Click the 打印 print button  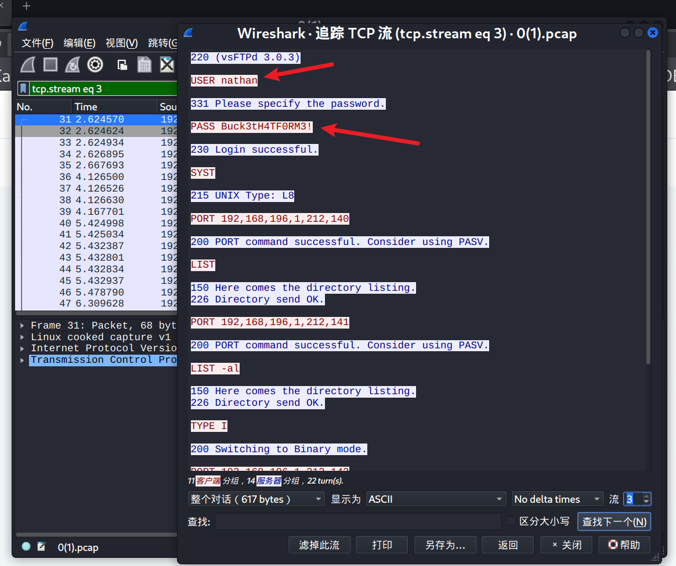[x=382, y=545]
